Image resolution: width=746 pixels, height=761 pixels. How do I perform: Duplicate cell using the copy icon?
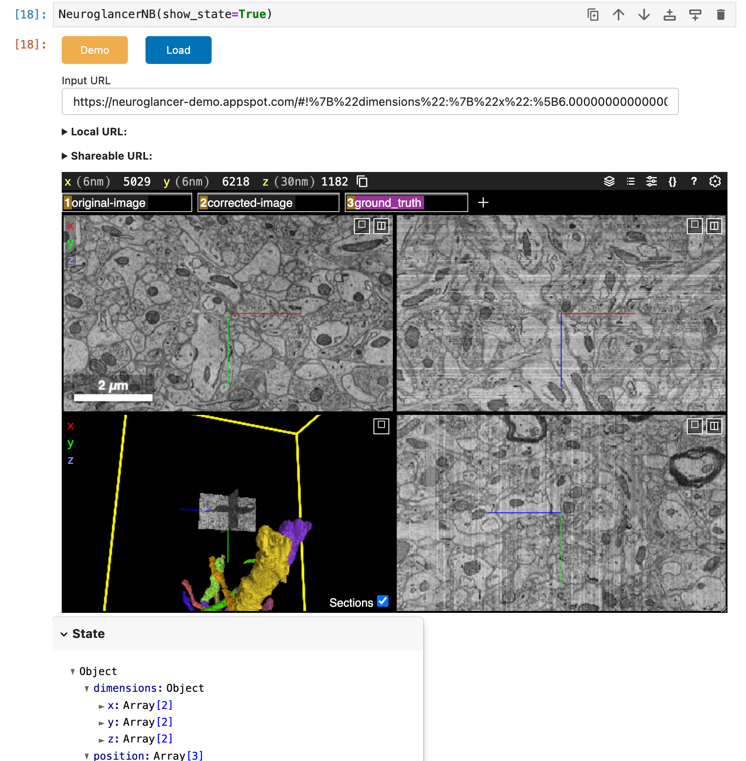coord(593,15)
